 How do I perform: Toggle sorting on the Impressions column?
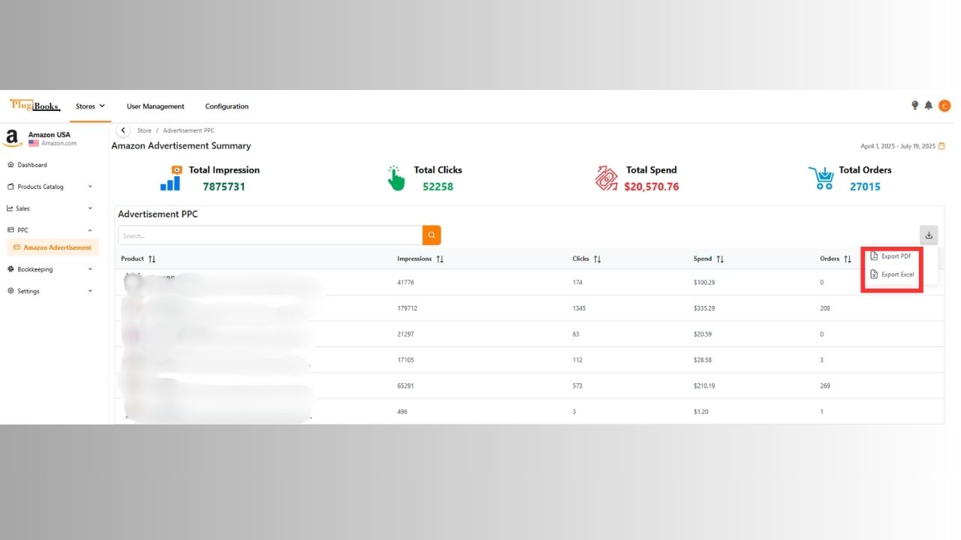point(438,258)
